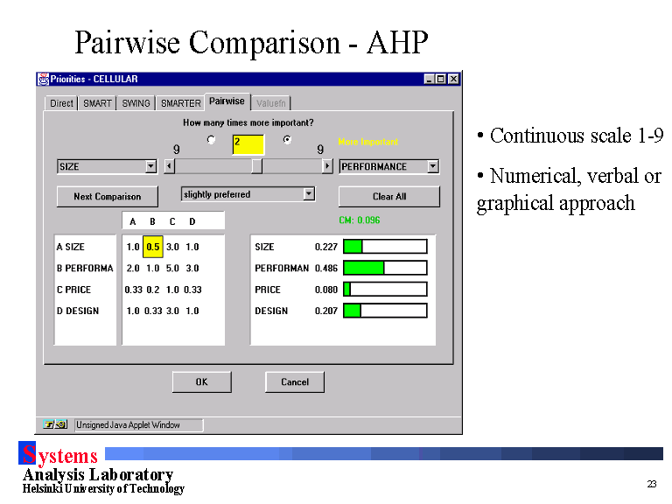The image size is (672, 504).
Task: Select the highlighted 0.5 matrix cell
Action: (x=152, y=247)
